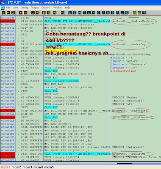
Task: Pause execution with the pause icon
Action: pyautogui.click(x=25, y=13)
